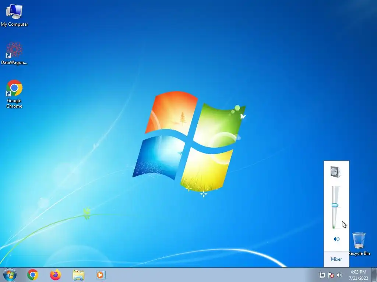Click the Show desktop button at taskbar end

point(374,275)
